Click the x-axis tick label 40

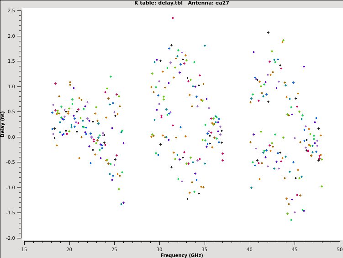click(250, 249)
